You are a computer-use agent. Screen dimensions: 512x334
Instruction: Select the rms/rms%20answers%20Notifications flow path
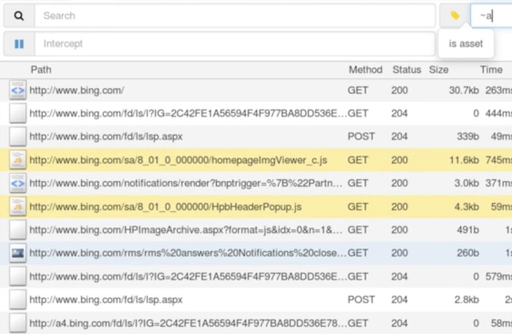pyautogui.click(x=188, y=253)
